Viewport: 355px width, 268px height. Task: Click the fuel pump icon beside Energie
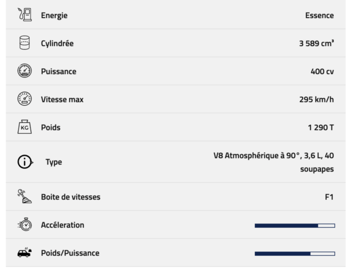pyautogui.click(x=25, y=15)
